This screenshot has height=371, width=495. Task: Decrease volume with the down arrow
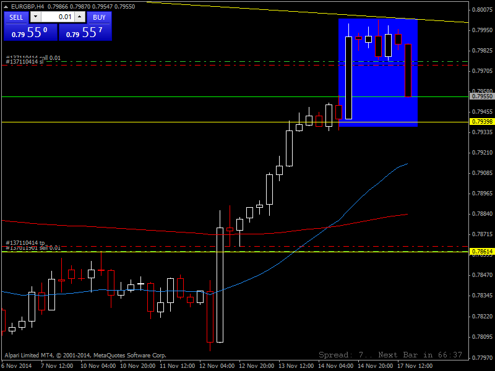(x=36, y=17)
